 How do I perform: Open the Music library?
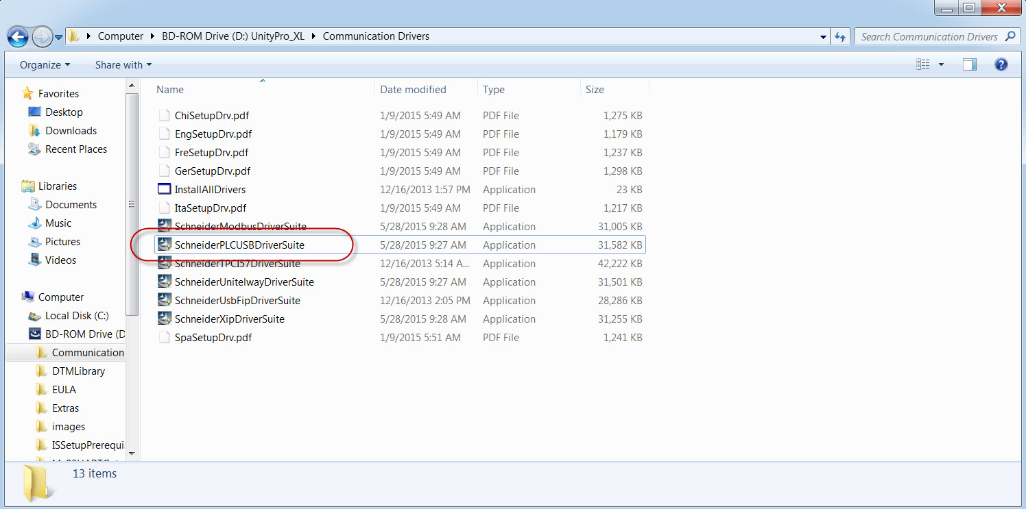tap(58, 223)
